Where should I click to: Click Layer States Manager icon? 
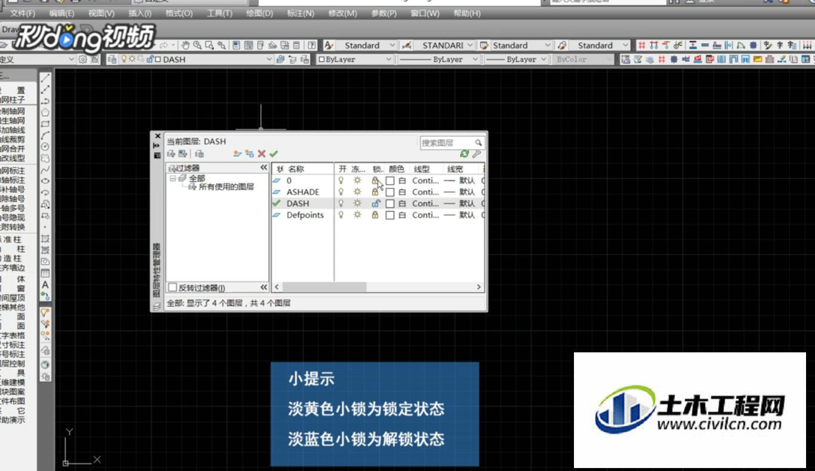pos(199,154)
